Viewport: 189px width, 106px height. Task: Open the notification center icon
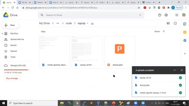[x=184, y=103]
